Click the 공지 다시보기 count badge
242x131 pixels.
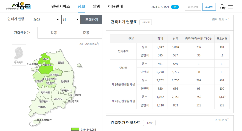coord(175,7)
